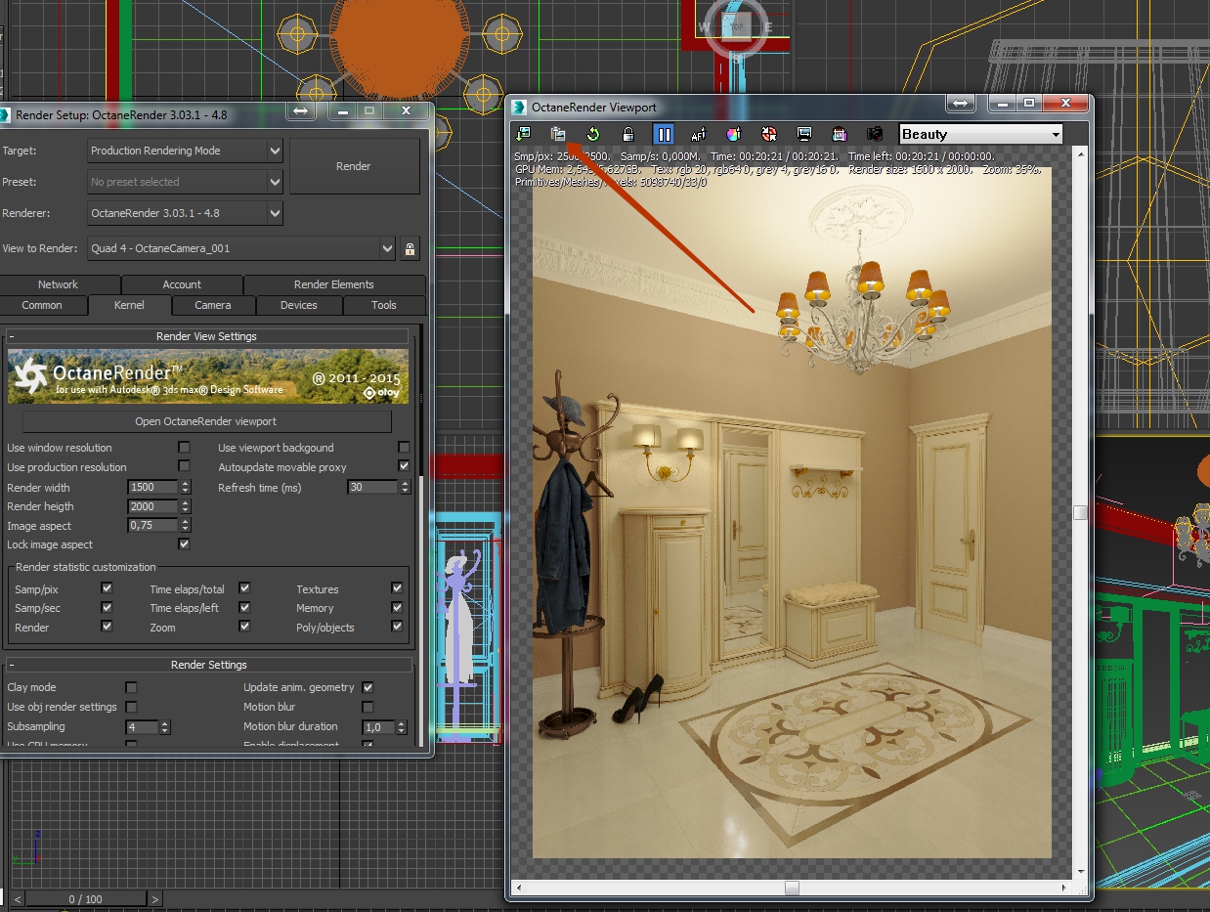Enable Use production resolution checkbox

tap(184, 467)
